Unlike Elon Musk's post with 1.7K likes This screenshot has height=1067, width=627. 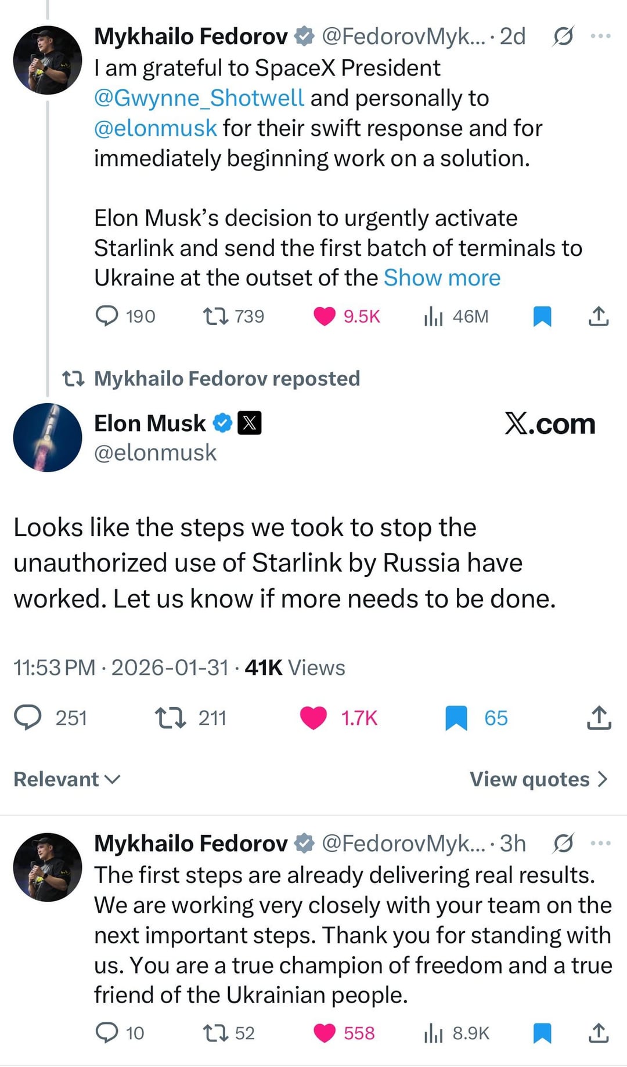point(313,717)
